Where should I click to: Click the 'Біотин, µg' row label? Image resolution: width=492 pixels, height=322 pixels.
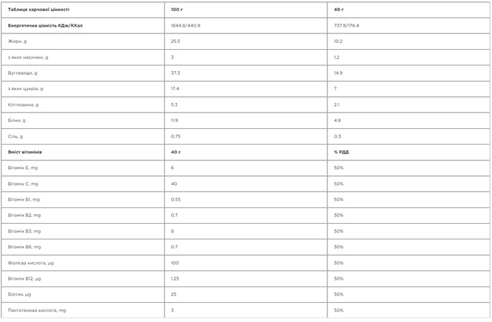[x=19, y=295]
